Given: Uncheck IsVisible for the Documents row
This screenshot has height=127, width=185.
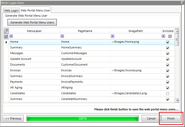Looking at the screenshot, I should tap(168, 65).
